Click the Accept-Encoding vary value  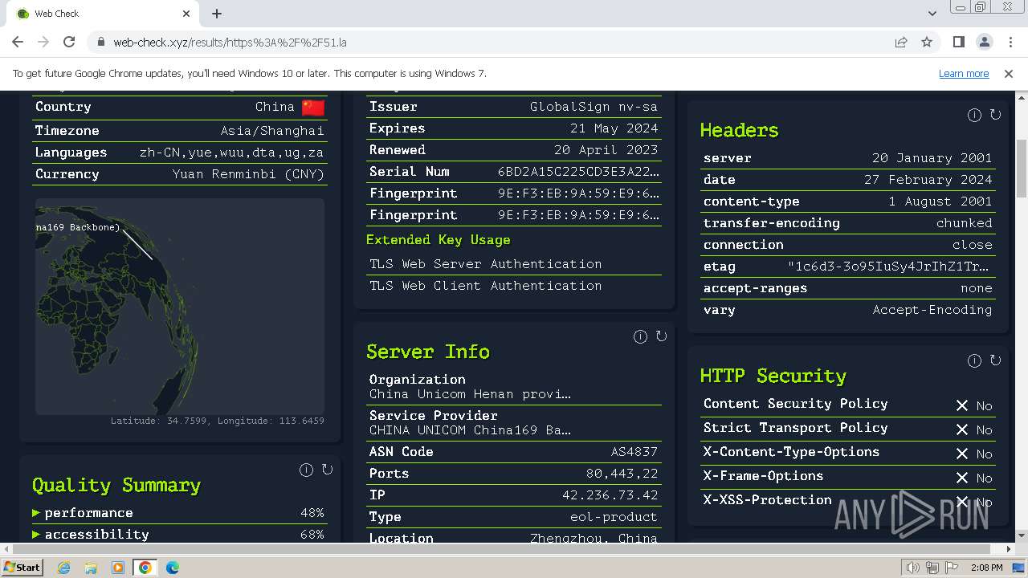(932, 310)
